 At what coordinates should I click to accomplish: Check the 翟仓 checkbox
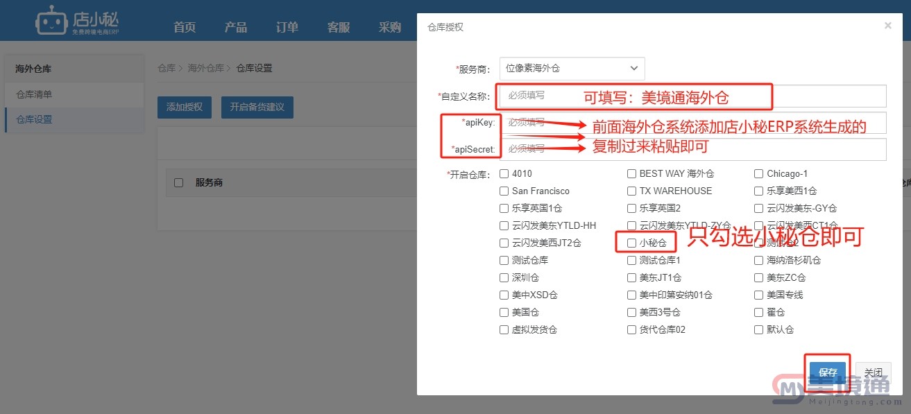759,312
